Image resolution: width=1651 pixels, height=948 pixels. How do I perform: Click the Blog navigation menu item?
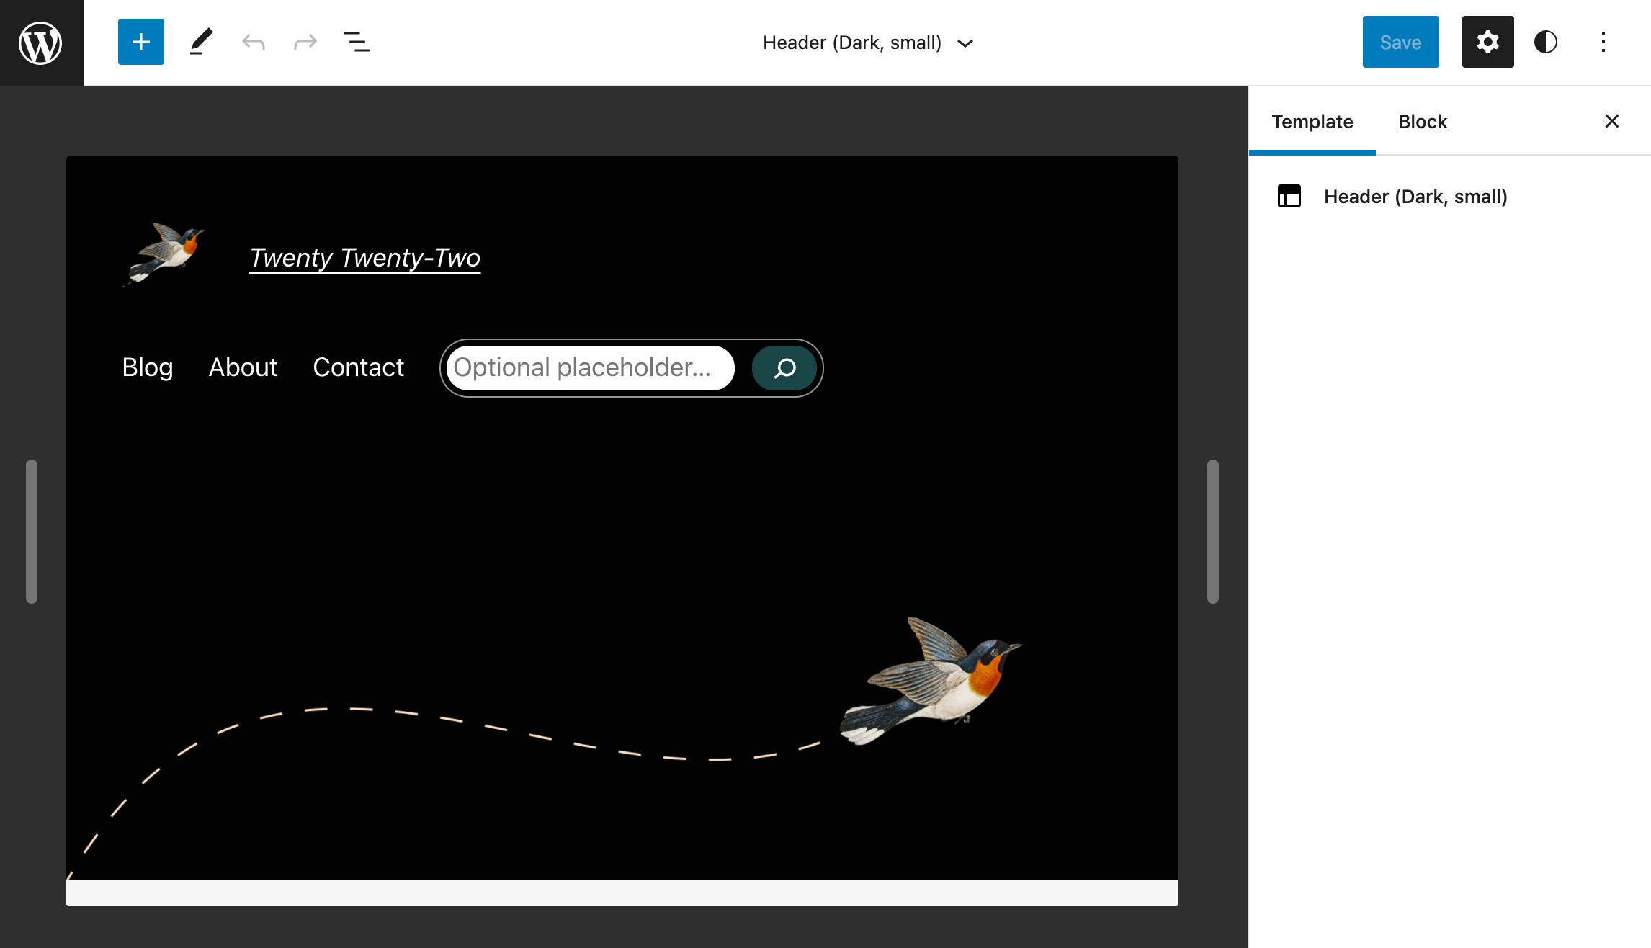(148, 366)
